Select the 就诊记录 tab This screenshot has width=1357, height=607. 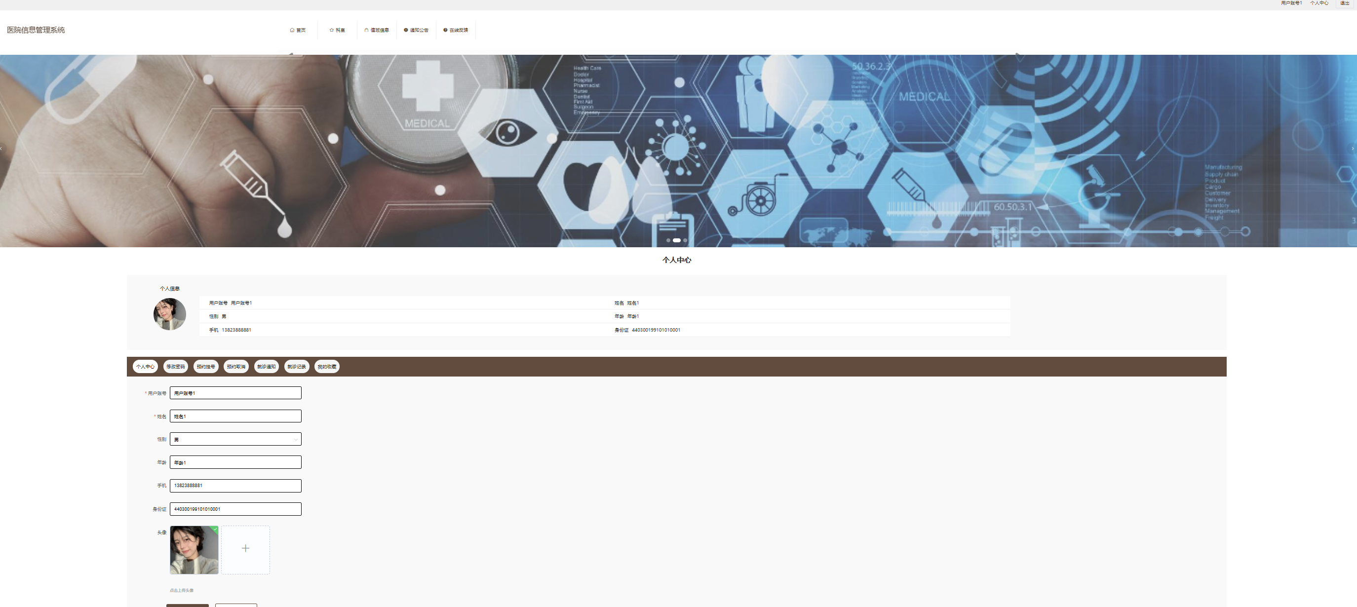[x=297, y=366]
